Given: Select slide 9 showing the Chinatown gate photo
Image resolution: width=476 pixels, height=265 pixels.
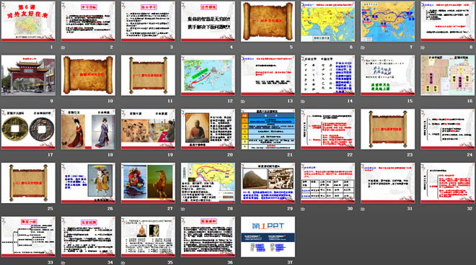Looking at the screenshot, I should click(x=28, y=75).
